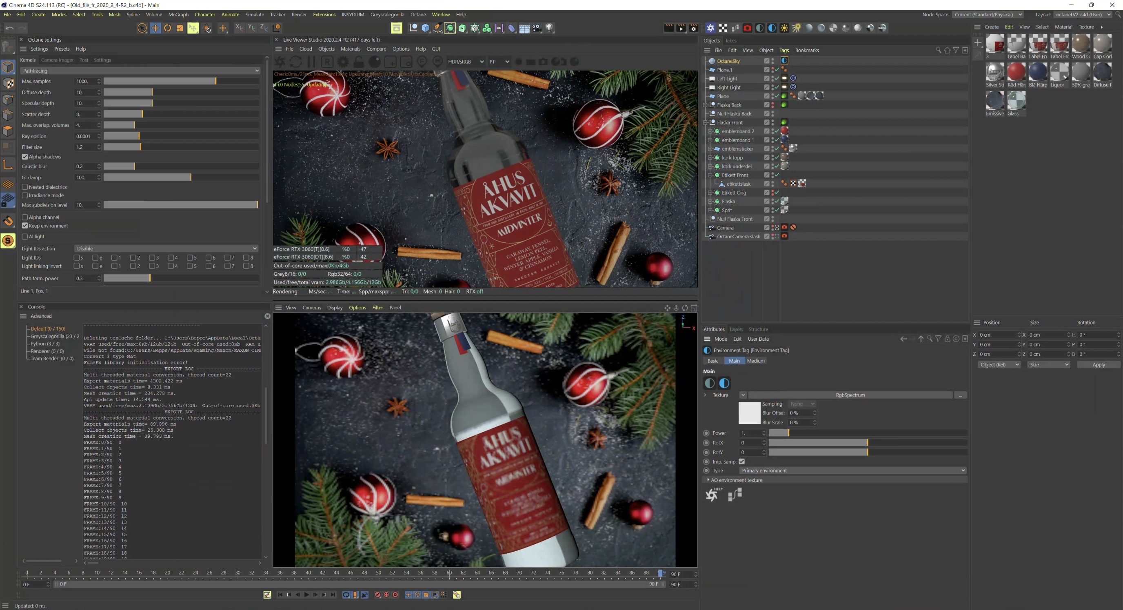The width and height of the screenshot is (1123, 610).
Task: Click the Pause render icon in Live Viewer
Action: click(x=311, y=62)
